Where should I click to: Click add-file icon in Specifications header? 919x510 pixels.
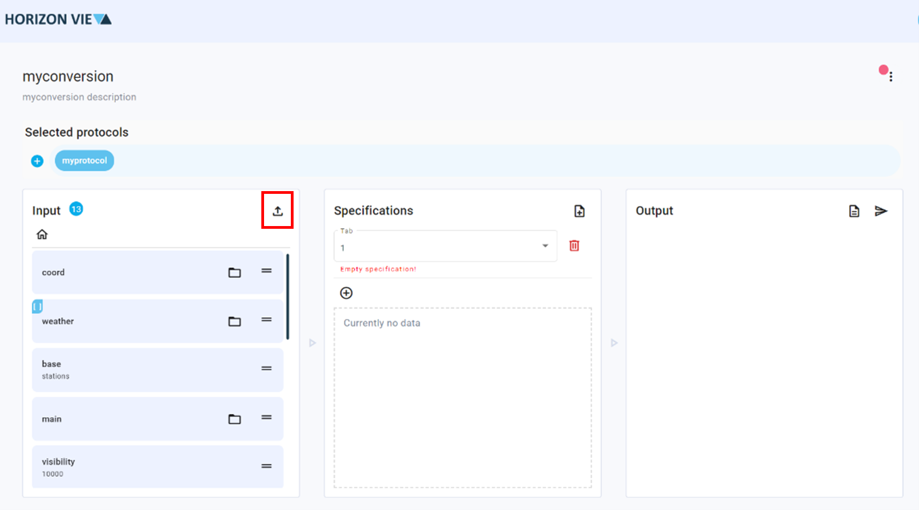coord(580,211)
